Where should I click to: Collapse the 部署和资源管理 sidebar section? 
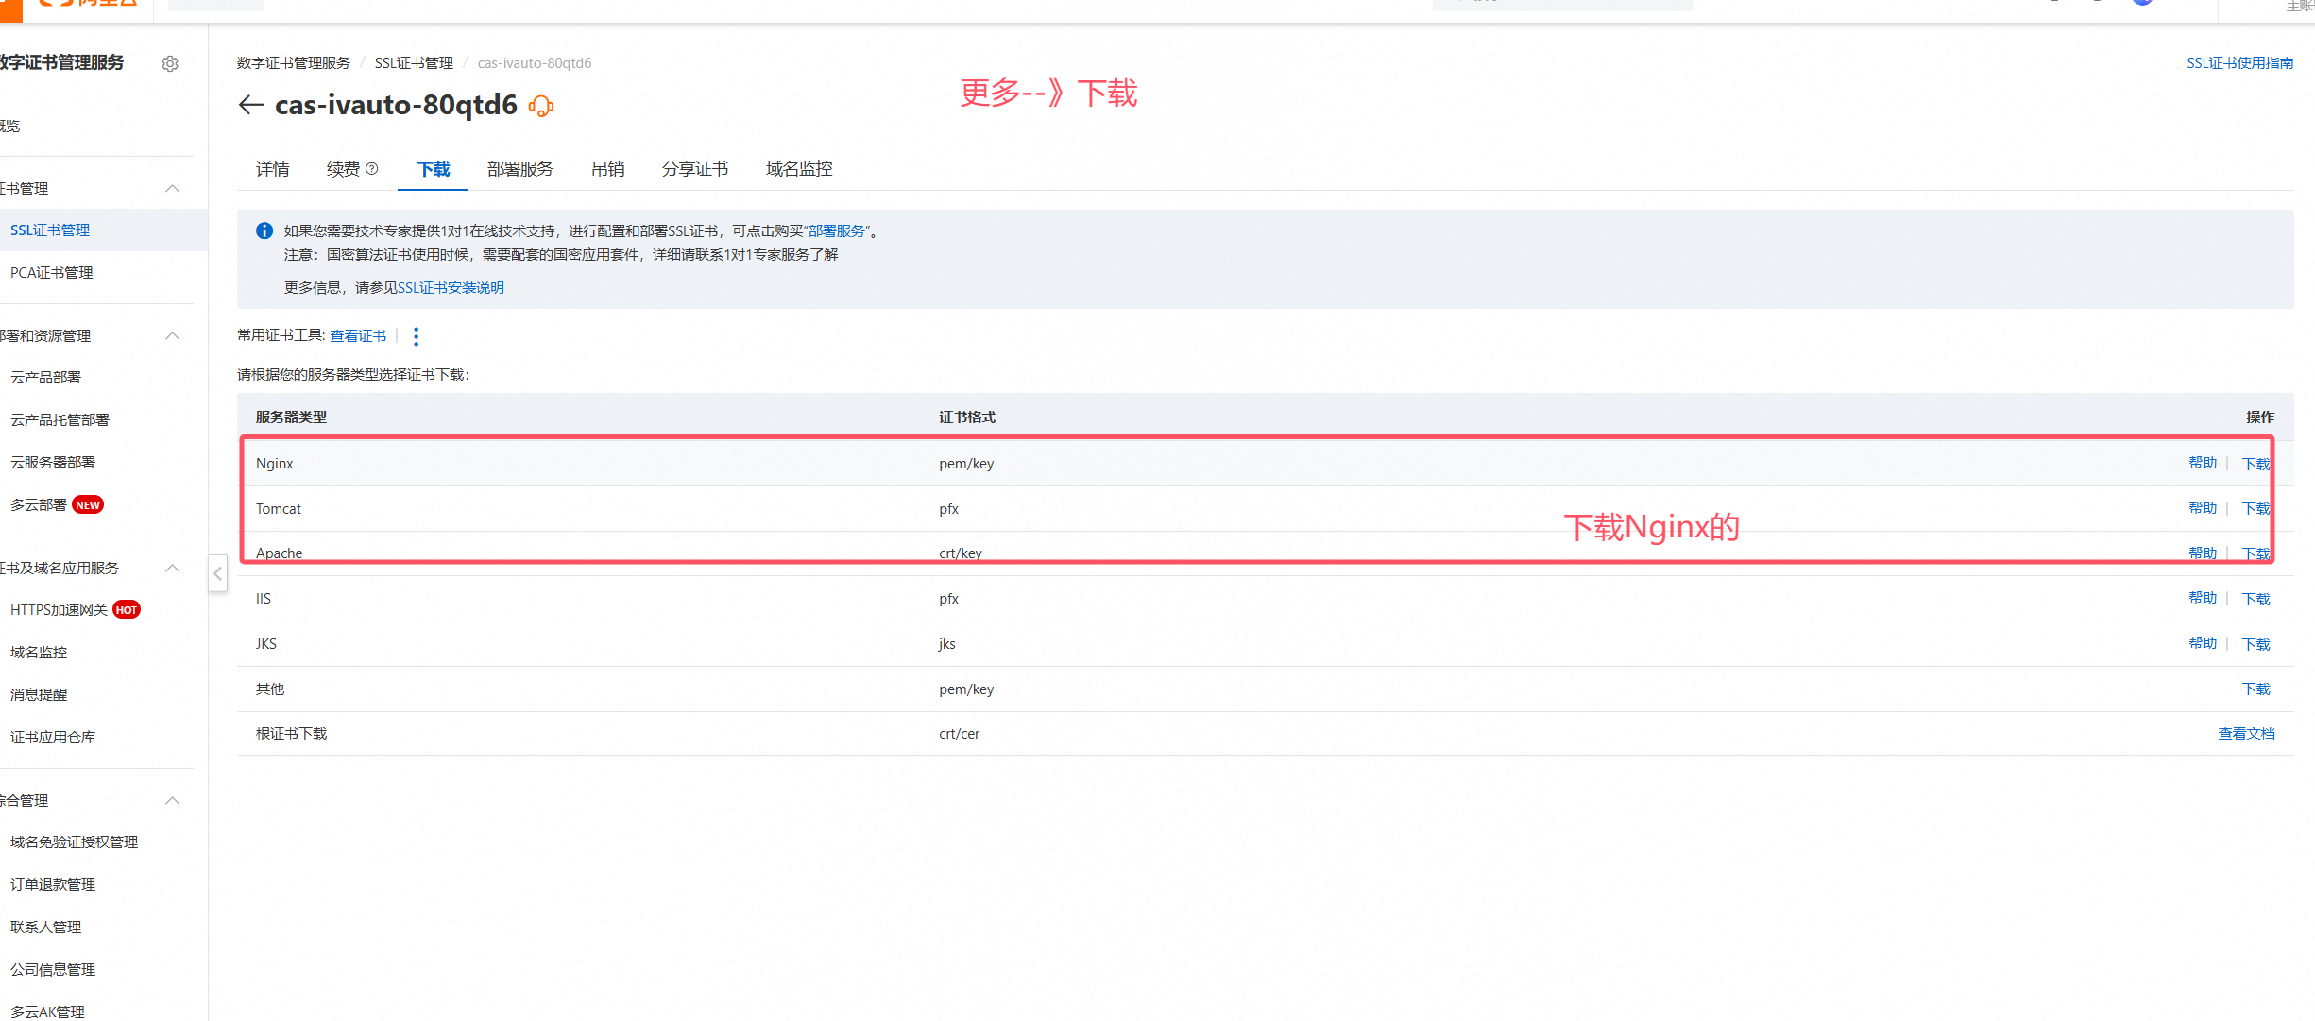coord(173,336)
